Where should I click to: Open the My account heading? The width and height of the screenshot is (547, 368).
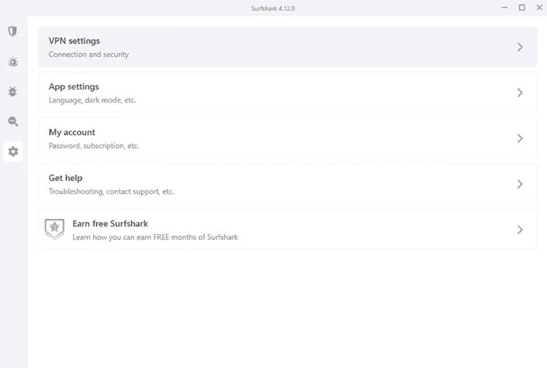tap(72, 132)
